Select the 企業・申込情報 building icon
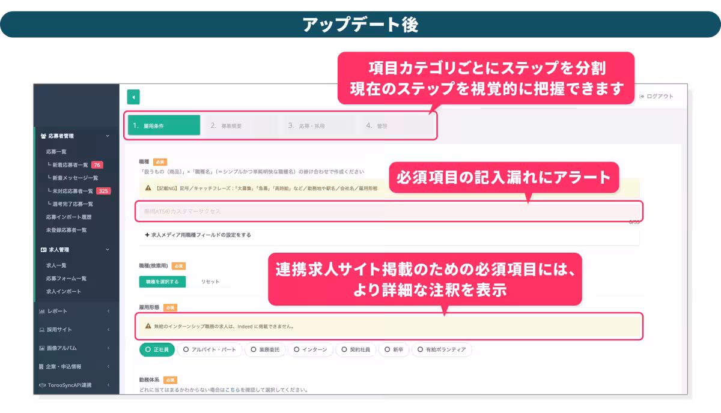 tap(41, 367)
